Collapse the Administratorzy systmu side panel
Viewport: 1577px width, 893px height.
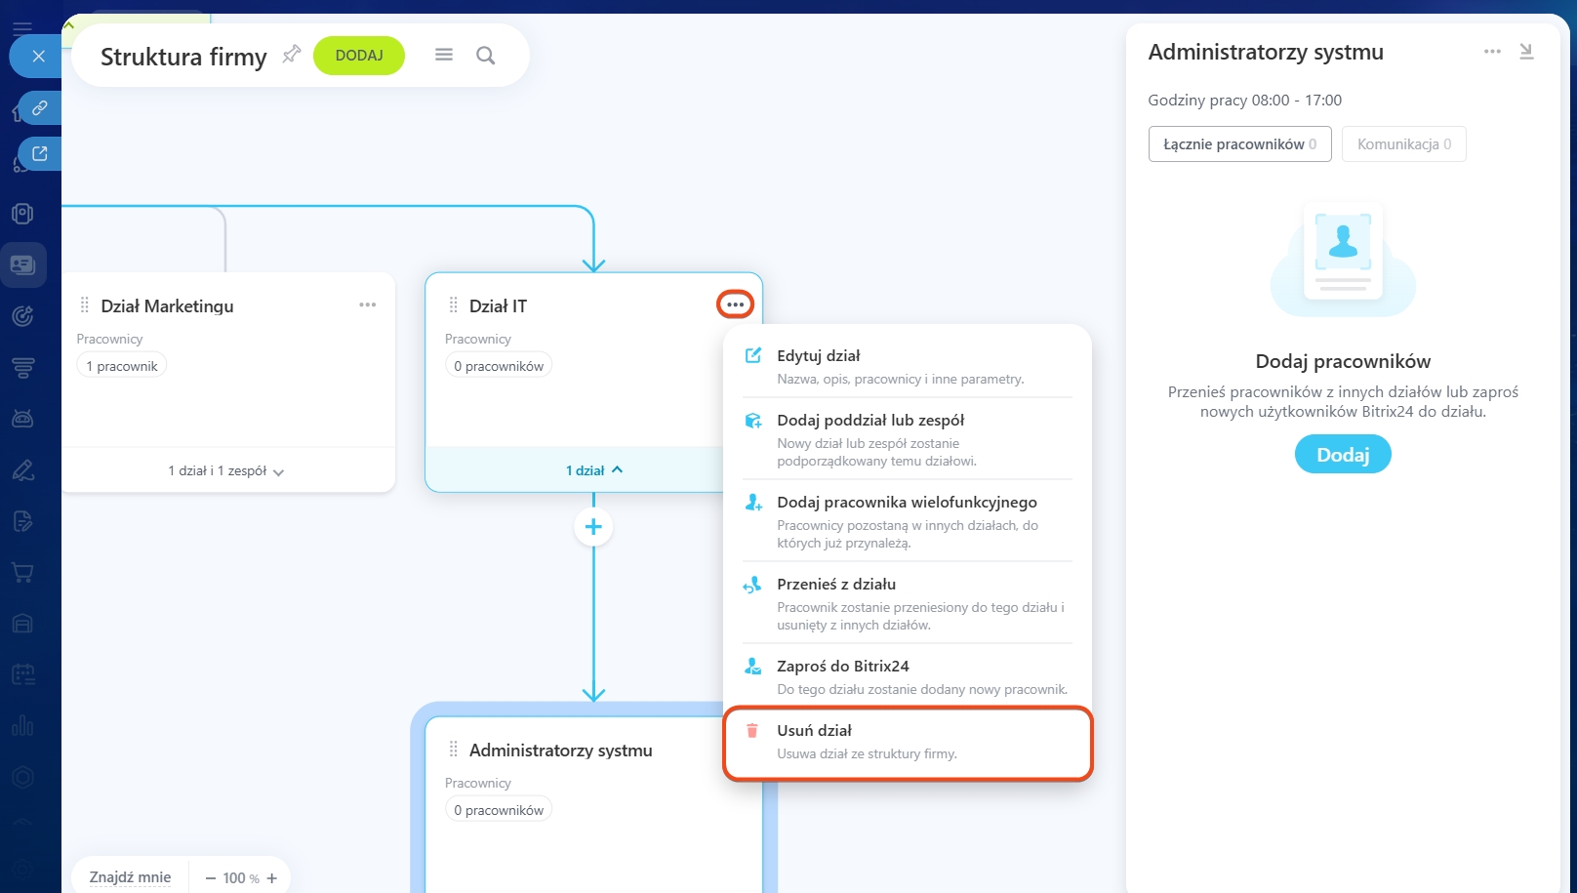tap(1526, 52)
